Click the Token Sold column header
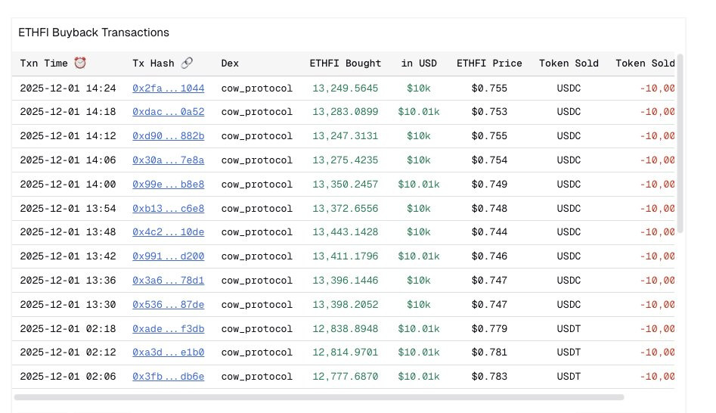 569,64
